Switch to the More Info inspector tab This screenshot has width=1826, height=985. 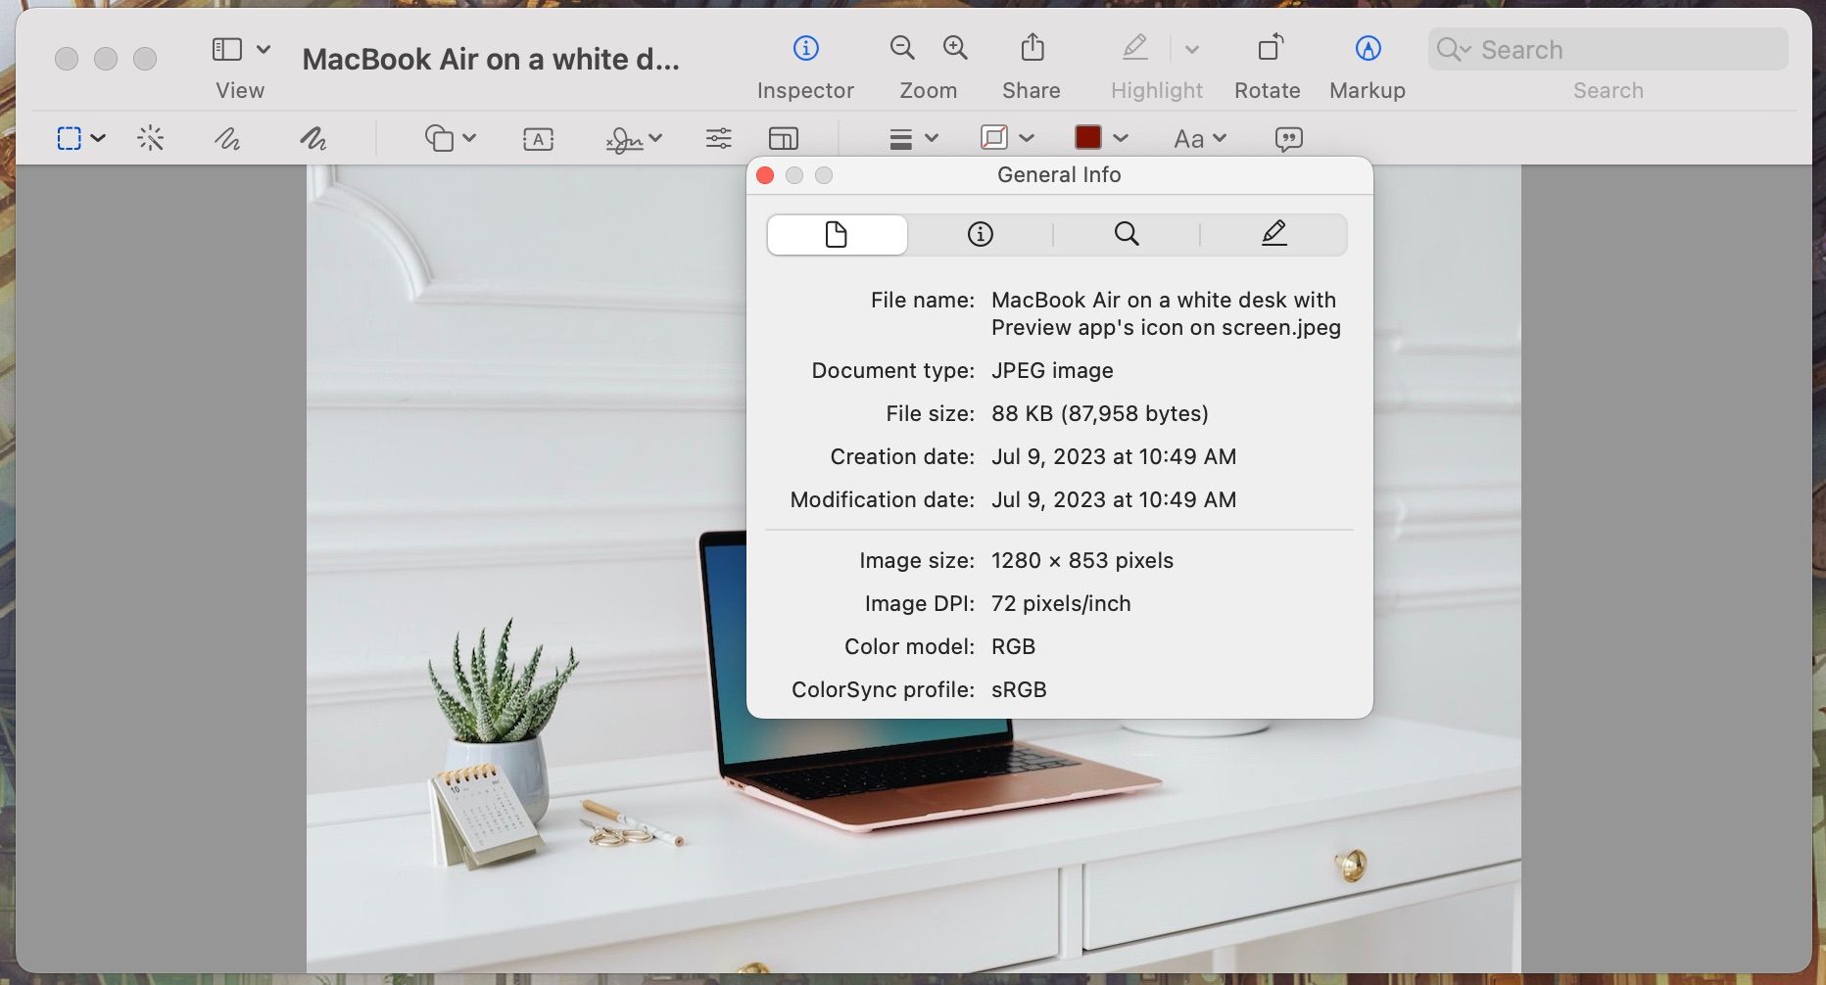coord(980,234)
